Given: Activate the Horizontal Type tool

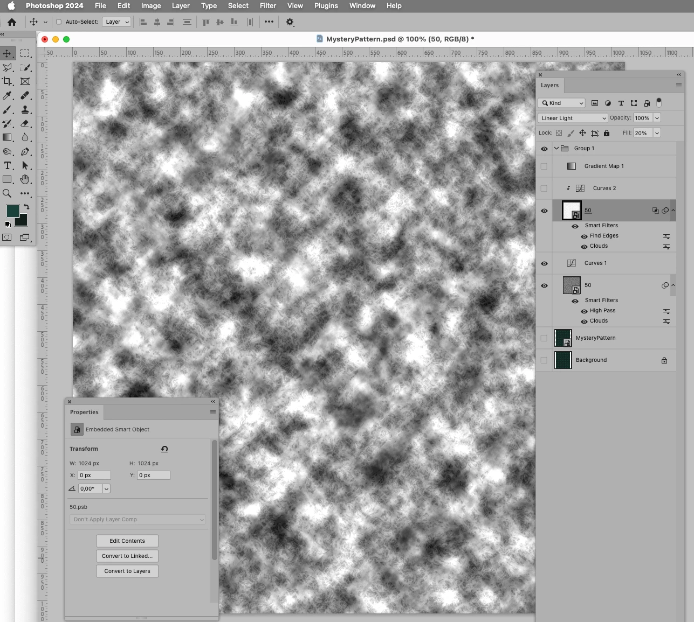Looking at the screenshot, I should [8, 165].
